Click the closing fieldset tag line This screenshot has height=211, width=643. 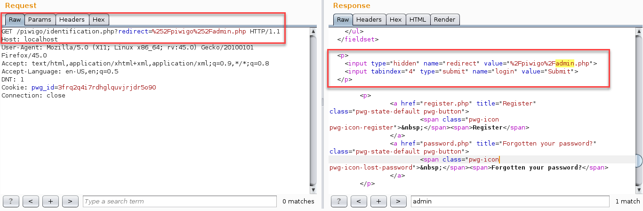tap(358, 40)
